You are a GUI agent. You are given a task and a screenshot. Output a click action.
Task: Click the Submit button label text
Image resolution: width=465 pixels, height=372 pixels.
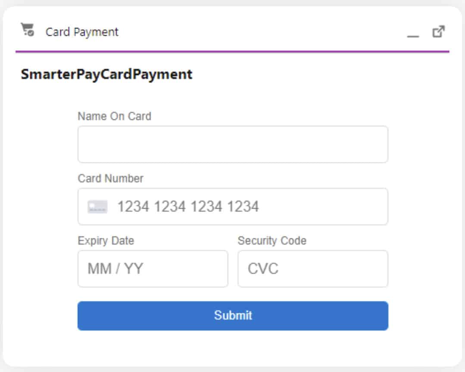(233, 316)
